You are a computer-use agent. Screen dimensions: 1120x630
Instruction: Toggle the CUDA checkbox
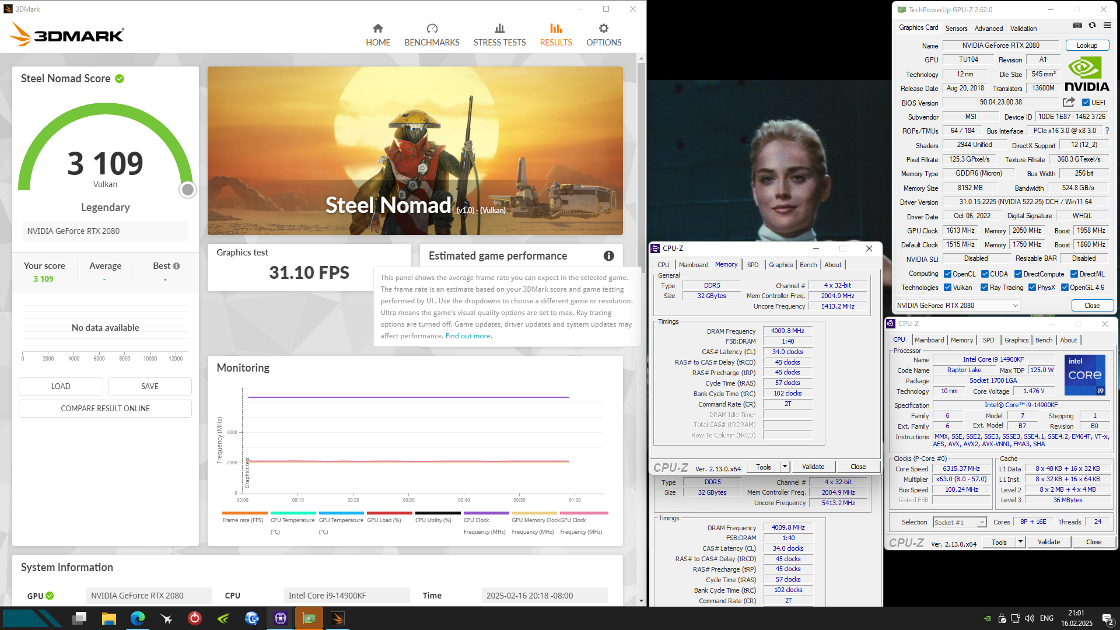pyautogui.click(x=985, y=274)
